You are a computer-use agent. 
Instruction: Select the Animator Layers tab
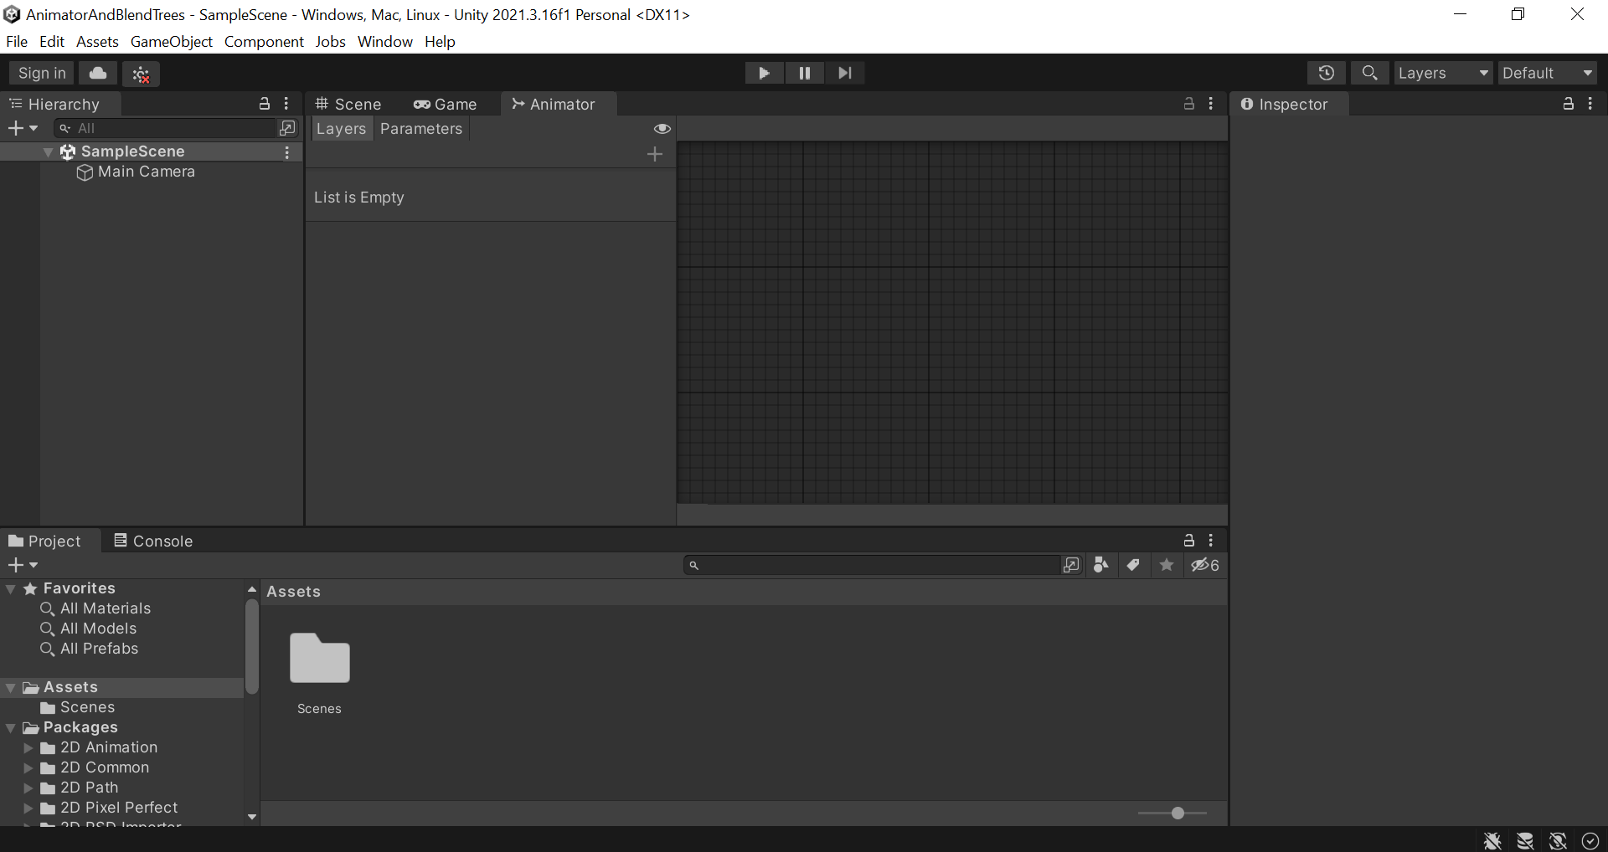[x=341, y=129]
